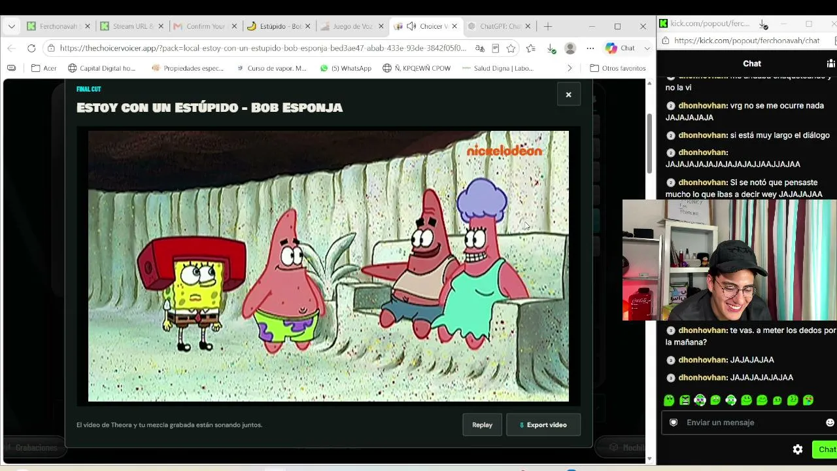This screenshot has width=837, height=471.
Task: Open the Propiedades espec... bookmark
Action: click(x=188, y=68)
